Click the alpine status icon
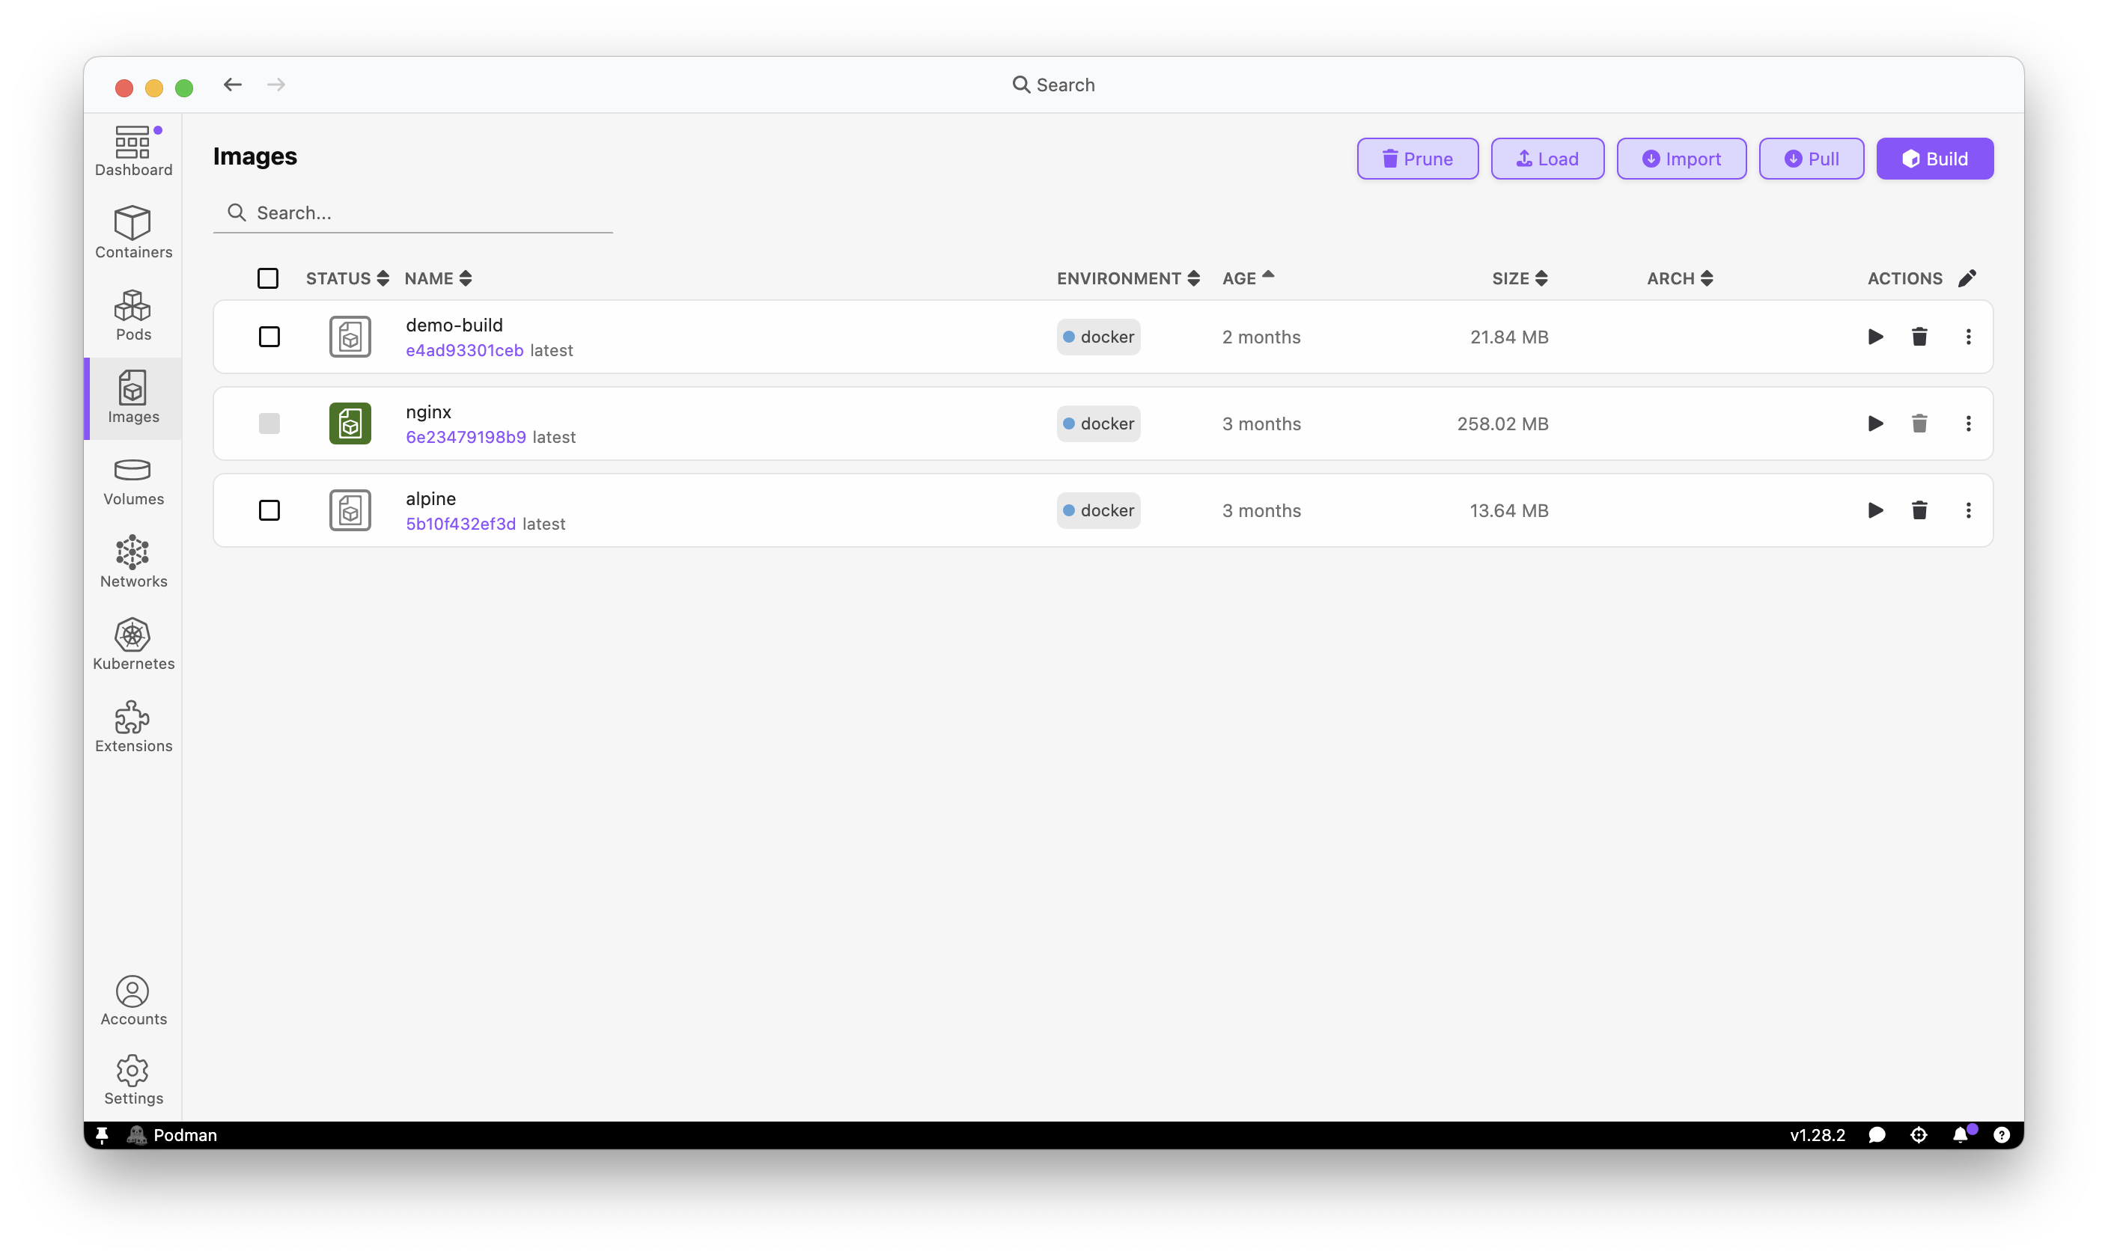The image size is (2108, 1260). point(350,510)
